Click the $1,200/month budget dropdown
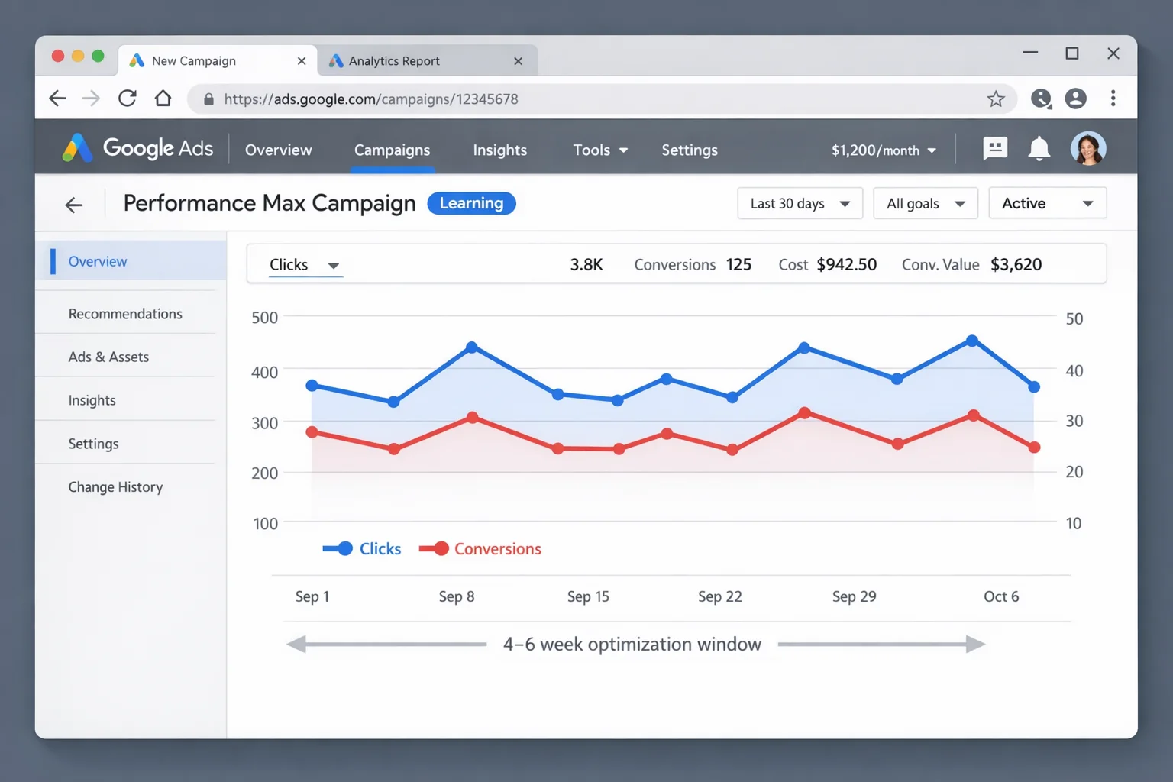This screenshot has height=782, width=1173. tap(883, 150)
